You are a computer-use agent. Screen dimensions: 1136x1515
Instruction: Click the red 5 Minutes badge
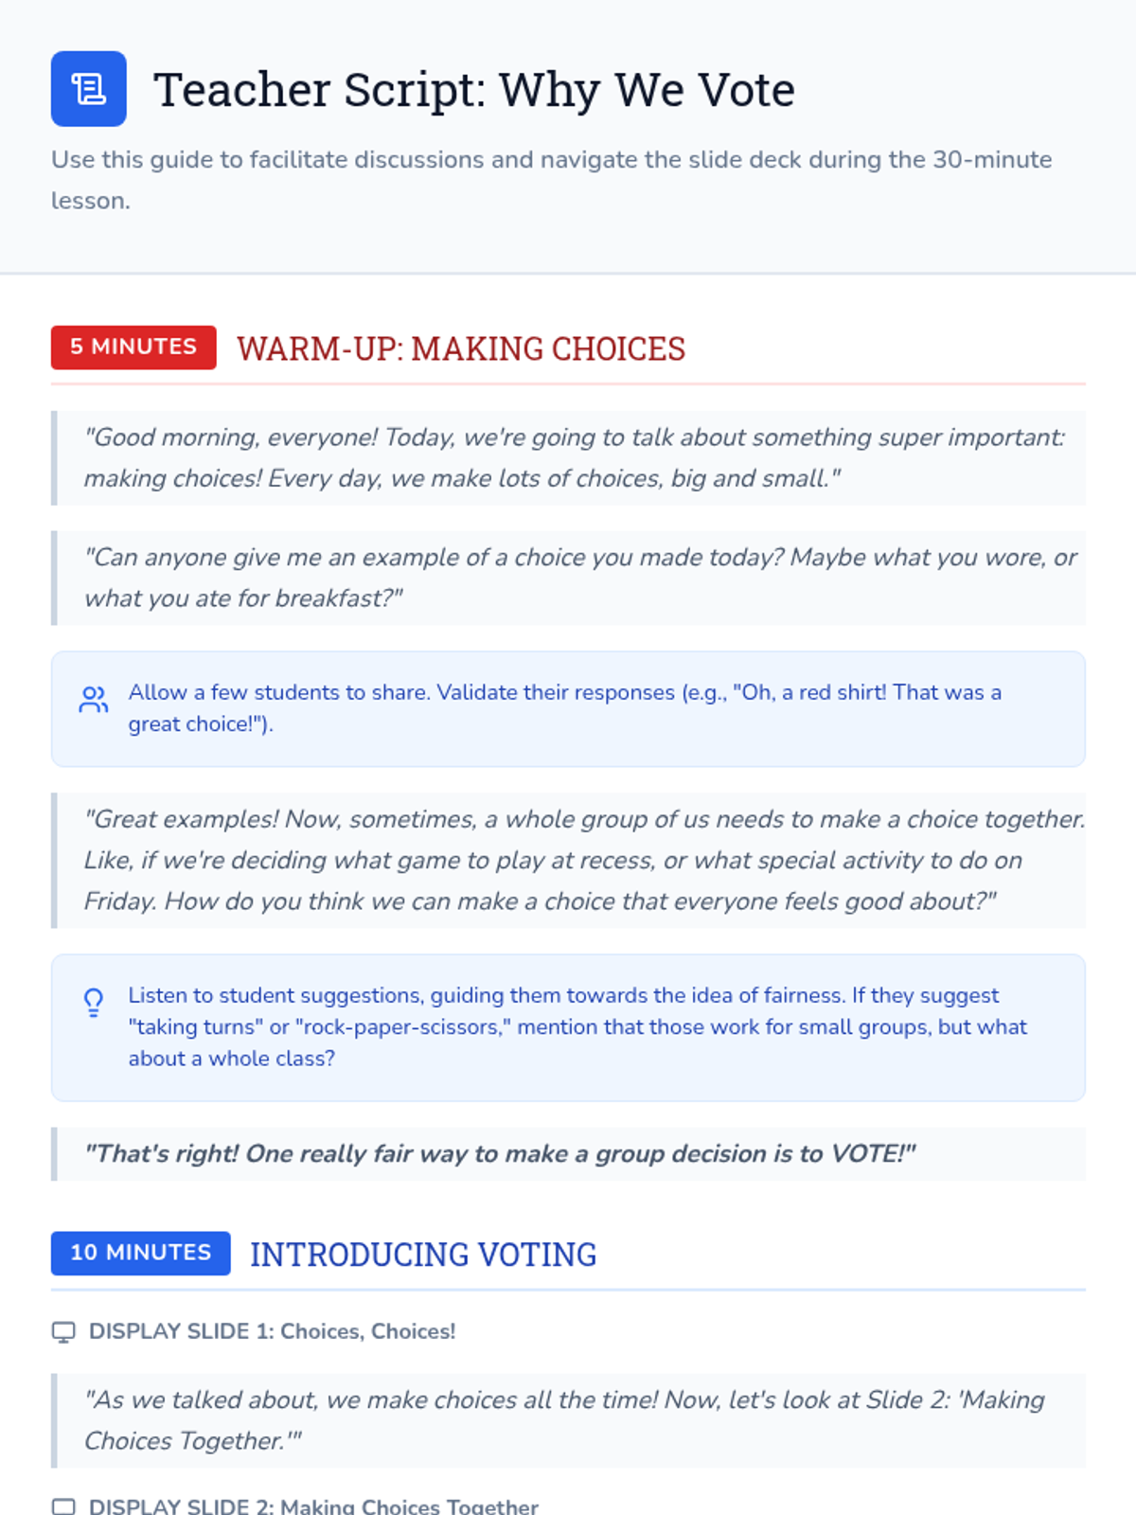[x=133, y=348]
